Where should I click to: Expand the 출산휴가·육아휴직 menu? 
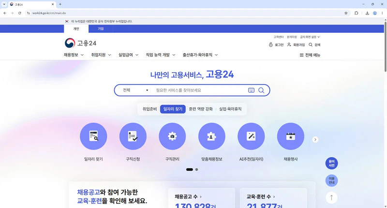click(200, 55)
